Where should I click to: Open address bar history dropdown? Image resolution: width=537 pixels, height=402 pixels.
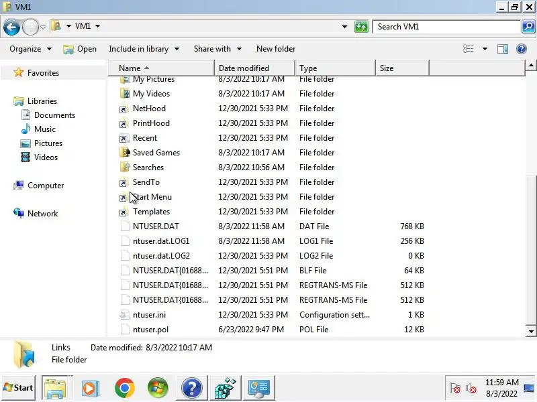click(x=344, y=27)
